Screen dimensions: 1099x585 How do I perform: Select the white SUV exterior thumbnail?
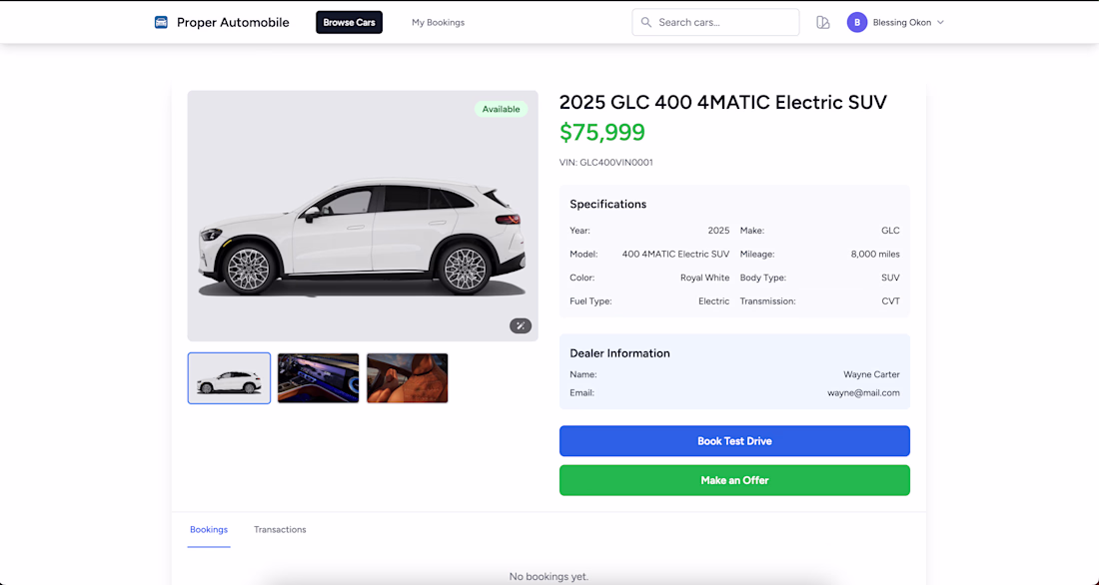point(229,378)
